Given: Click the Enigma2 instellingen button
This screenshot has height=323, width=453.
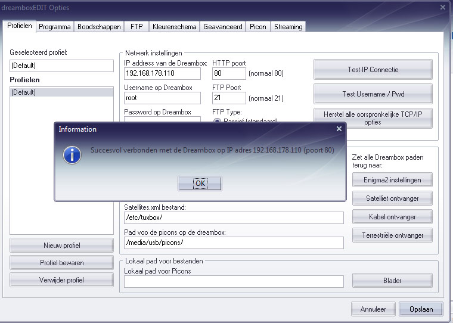Looking at the screenshot, I should 392,180.
